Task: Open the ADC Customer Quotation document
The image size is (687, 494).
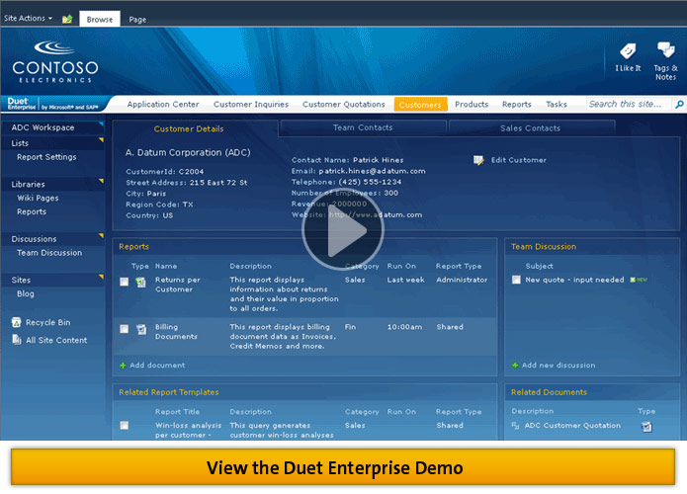Action: coord(572,426)
